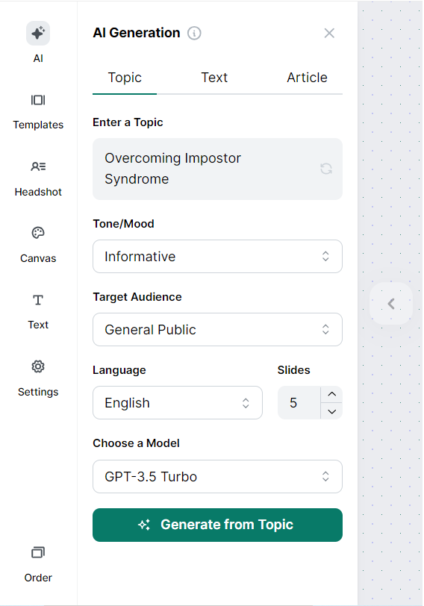
Task: Open the AI sparkle panel in sidebar
Action: 38,34
